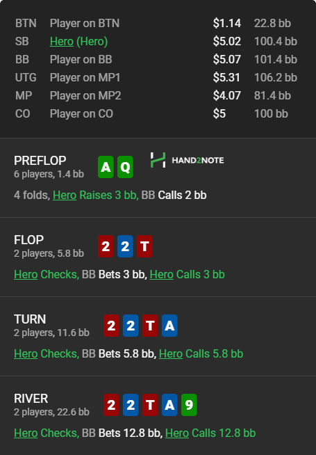The width and height of the screenshot is (316, 455).
Task: Click the green Queen preflop hole card
Action: tap(125, 167)
